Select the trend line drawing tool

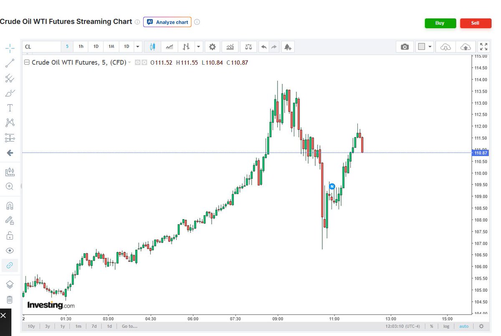pos(10,63)
